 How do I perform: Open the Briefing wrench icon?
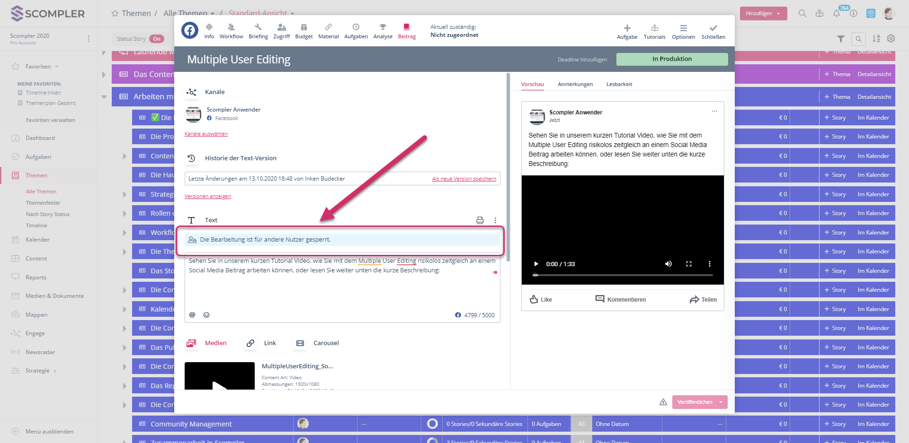(258, 27)
